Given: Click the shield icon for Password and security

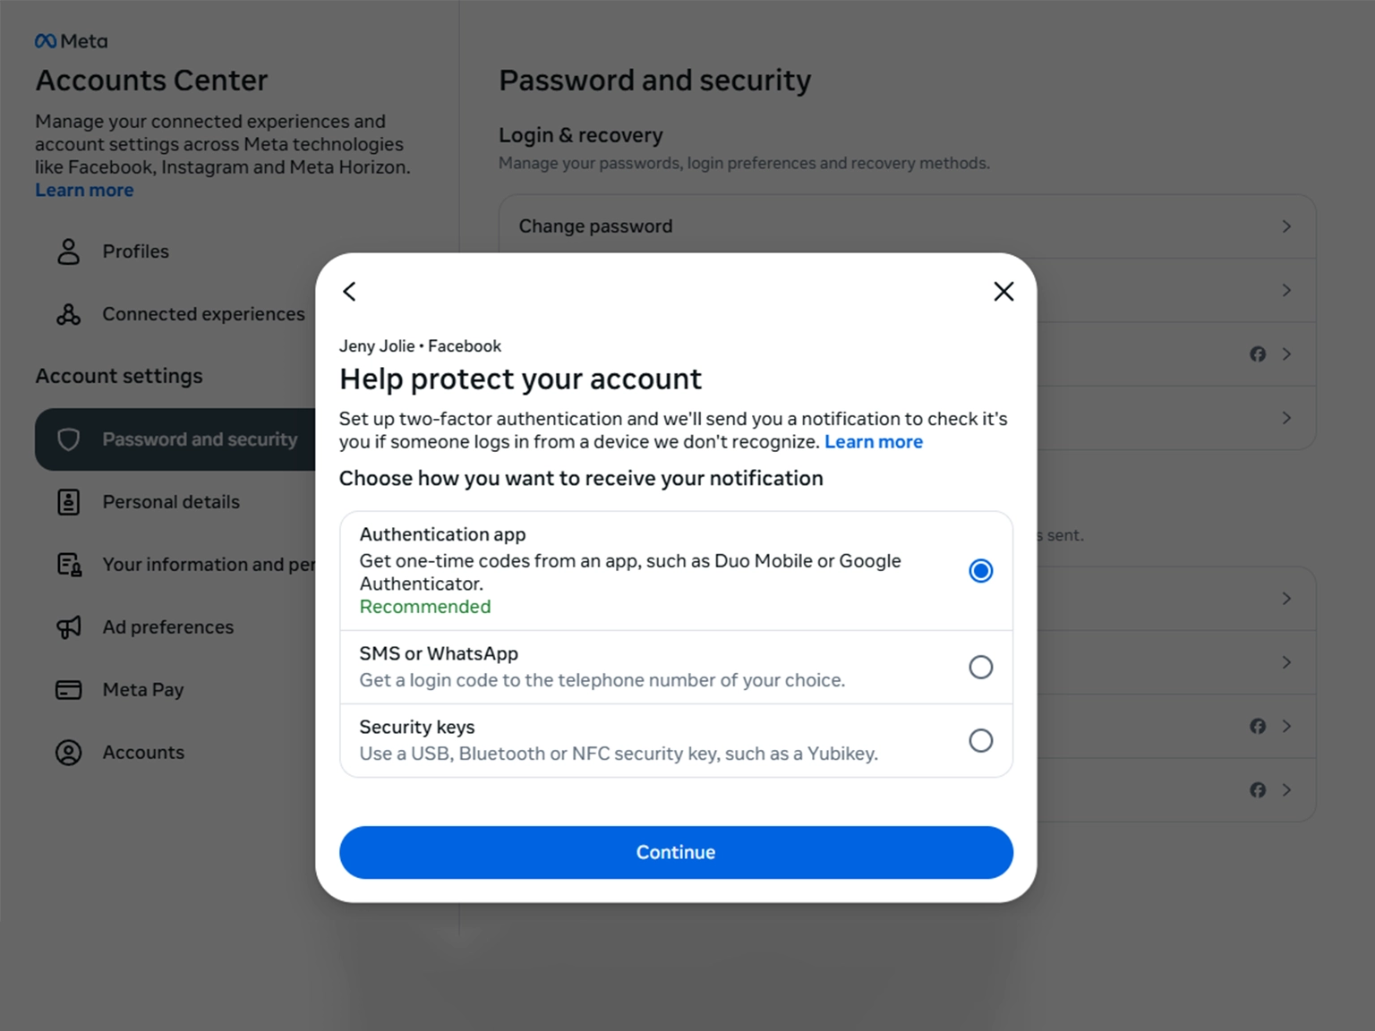Looking at the screenshot, I should pos(70,439).
